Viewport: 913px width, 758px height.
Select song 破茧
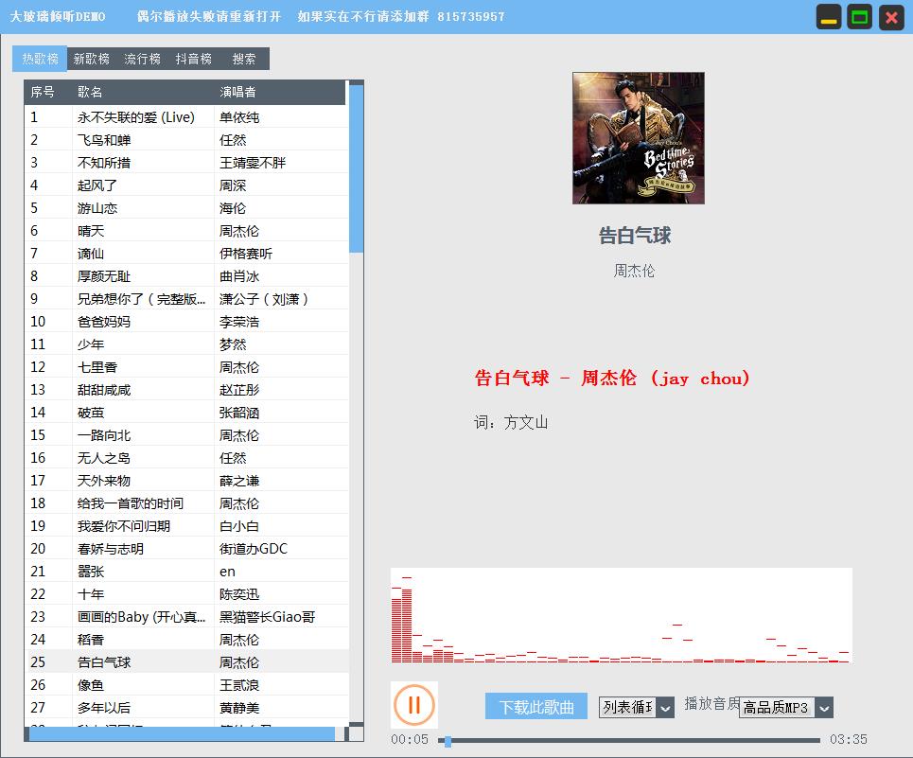[90, 413]
